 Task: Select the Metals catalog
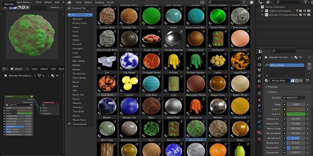76,69
